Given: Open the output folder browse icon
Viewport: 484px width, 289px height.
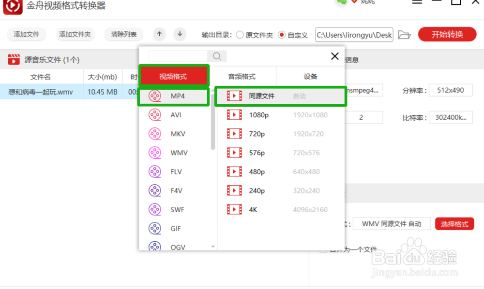Looking at the screenshot, I should [404, 35].
